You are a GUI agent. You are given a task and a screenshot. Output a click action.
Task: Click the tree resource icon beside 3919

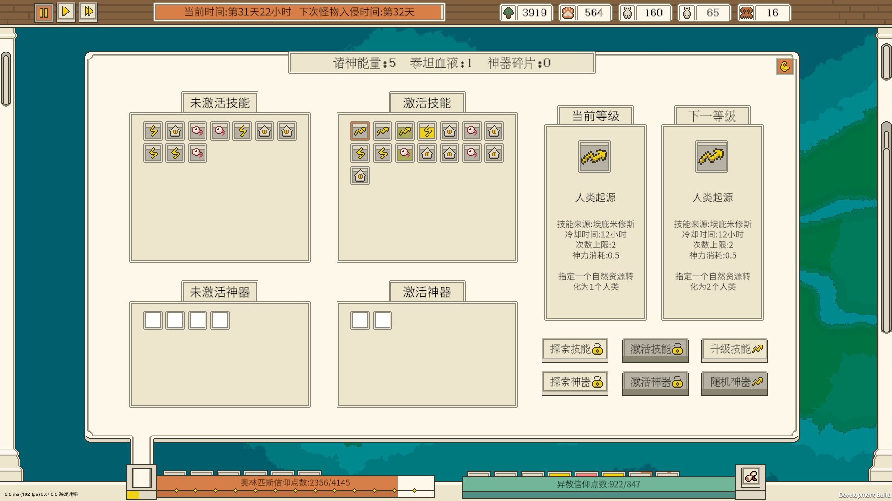coord(509,13)
